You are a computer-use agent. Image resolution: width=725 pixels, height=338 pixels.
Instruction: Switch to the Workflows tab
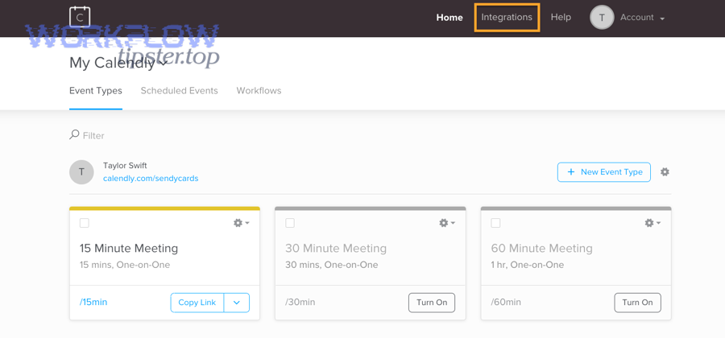pyautogui.click(x=259, y=91)
